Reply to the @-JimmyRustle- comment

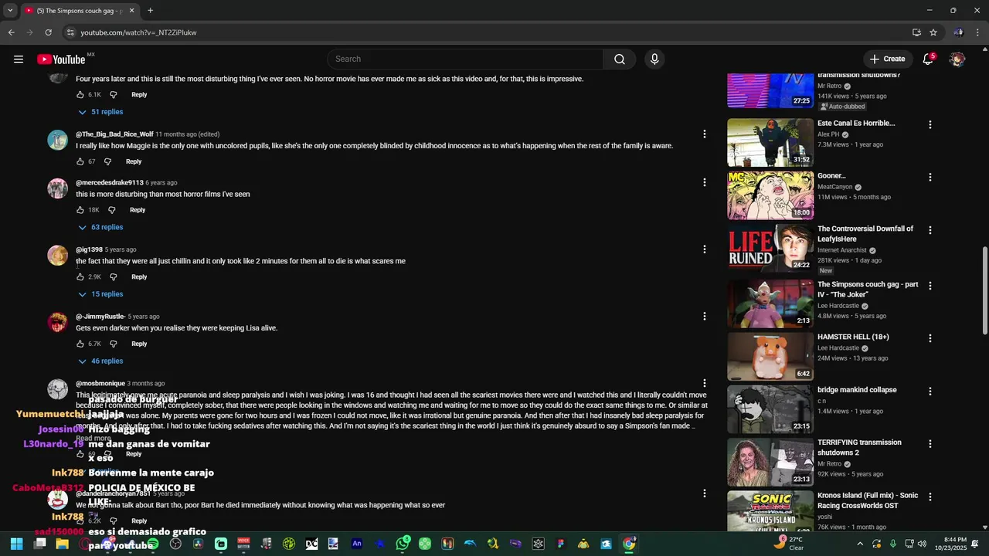pos(139,344)
